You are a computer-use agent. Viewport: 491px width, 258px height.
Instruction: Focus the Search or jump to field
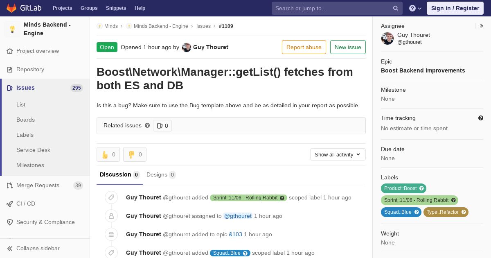pyautogui.click(x=337, y=8)
